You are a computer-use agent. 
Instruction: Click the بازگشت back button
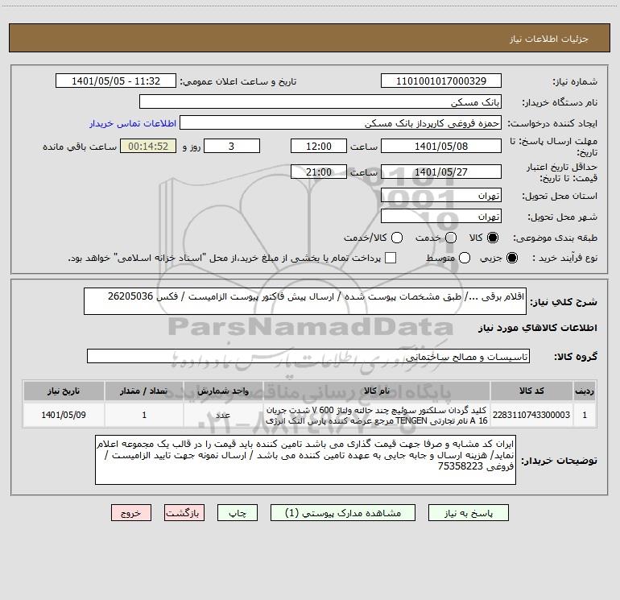[x=184, y=513]
